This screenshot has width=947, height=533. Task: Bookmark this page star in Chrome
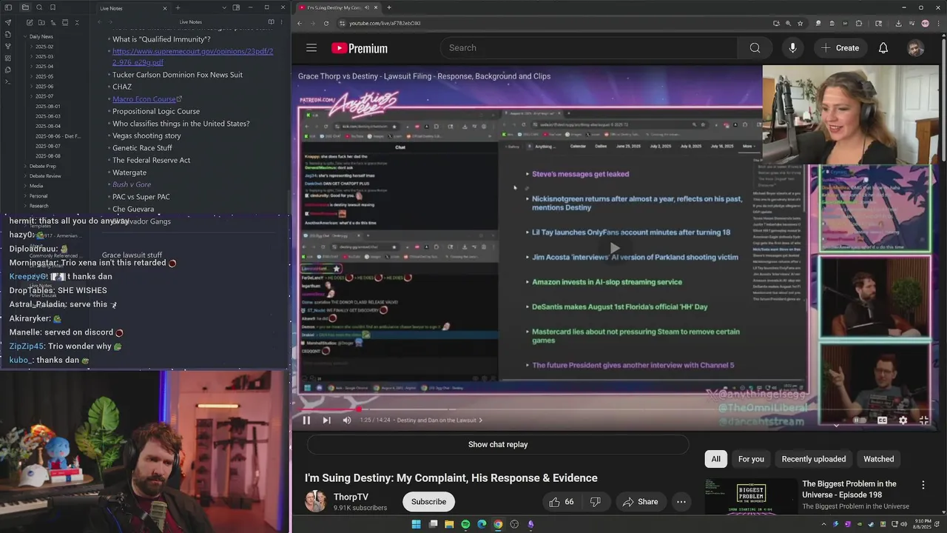(x=800, y=23)
